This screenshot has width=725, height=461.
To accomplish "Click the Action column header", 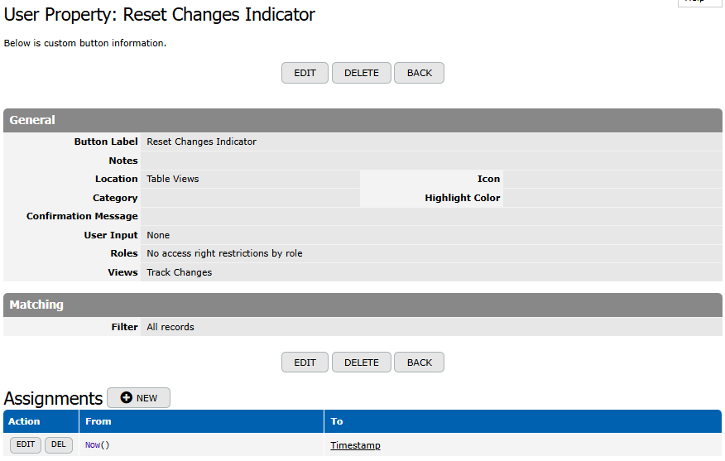I will coord(24,421).
